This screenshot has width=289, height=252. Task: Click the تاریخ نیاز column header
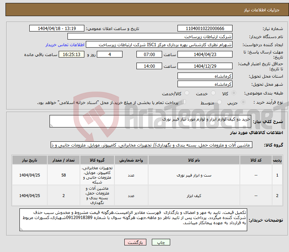pyautogui.click(x=30, y=160)
